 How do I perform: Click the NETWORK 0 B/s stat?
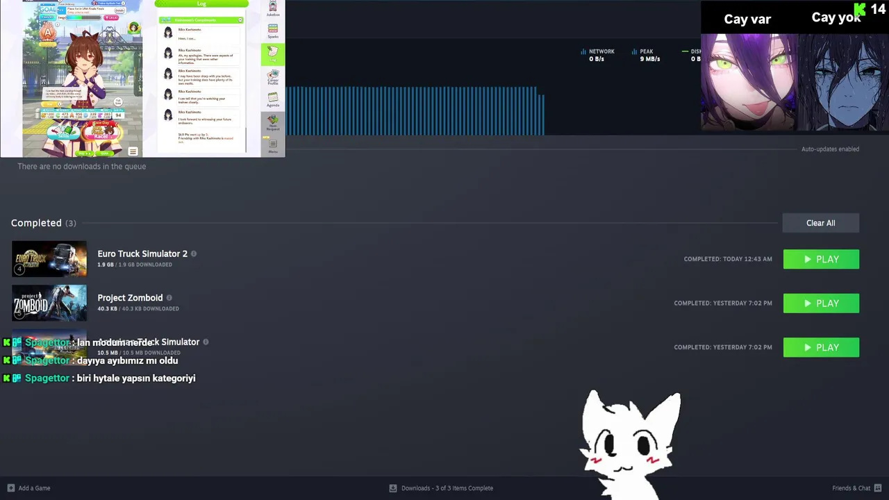(x=597, y=55)
